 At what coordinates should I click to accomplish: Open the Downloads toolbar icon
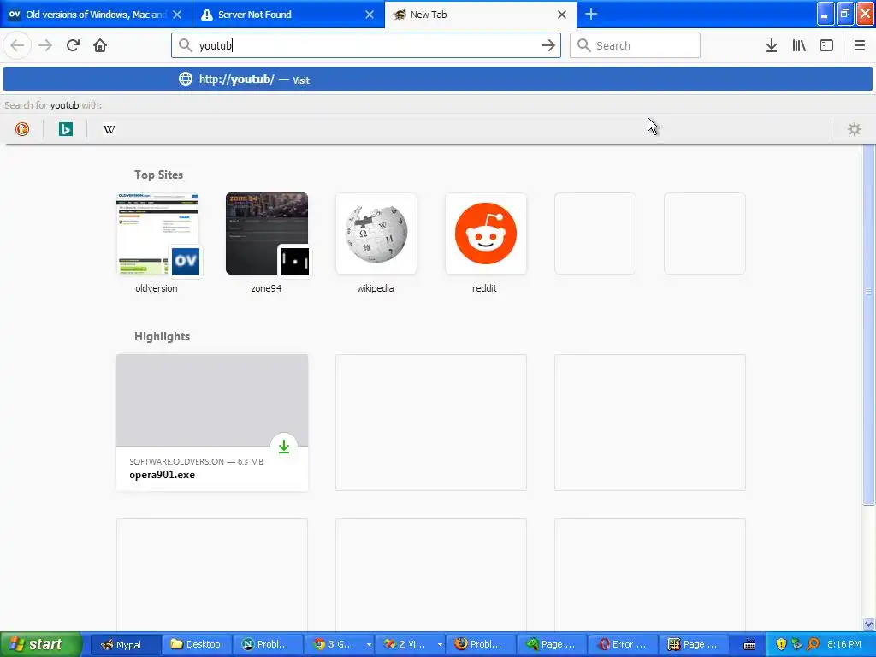(x=772, y=45)
